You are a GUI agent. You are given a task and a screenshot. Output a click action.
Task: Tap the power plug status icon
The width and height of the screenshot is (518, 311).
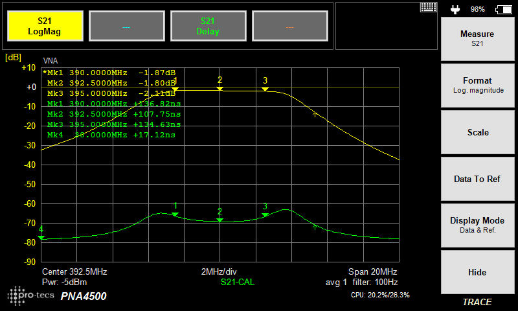click(456, 9)
